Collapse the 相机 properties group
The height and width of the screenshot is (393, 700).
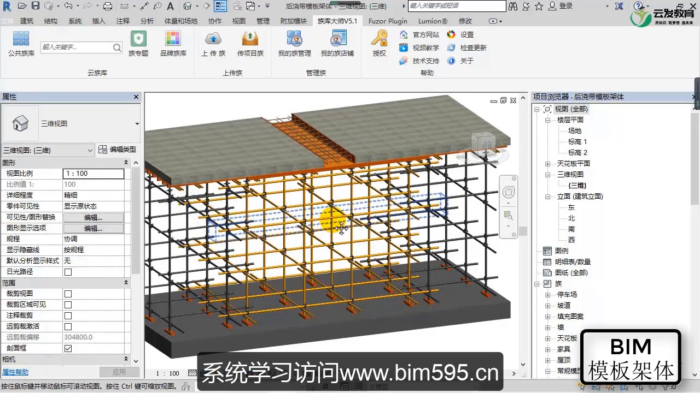click(126, 359)
